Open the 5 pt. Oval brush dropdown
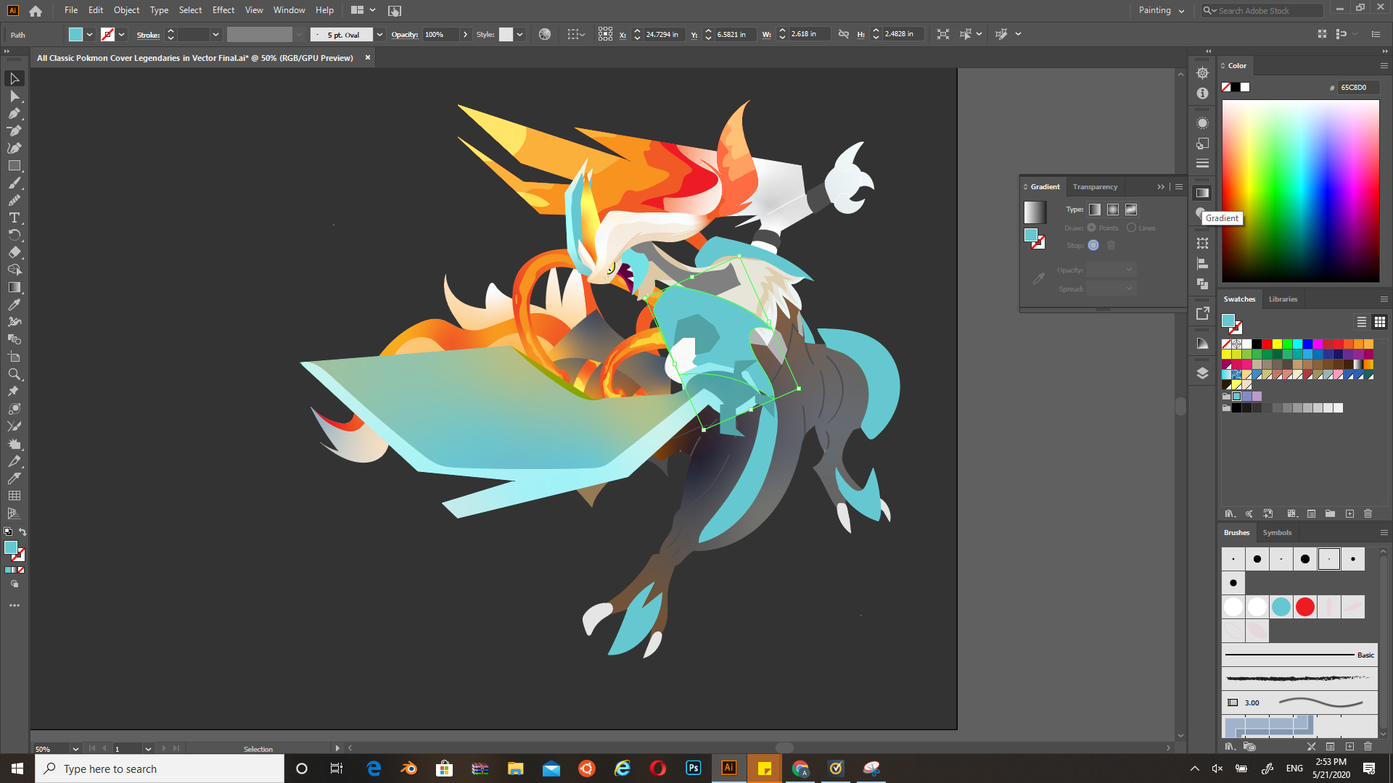Viewport: 1393px width, 783px height. point(379,34)
